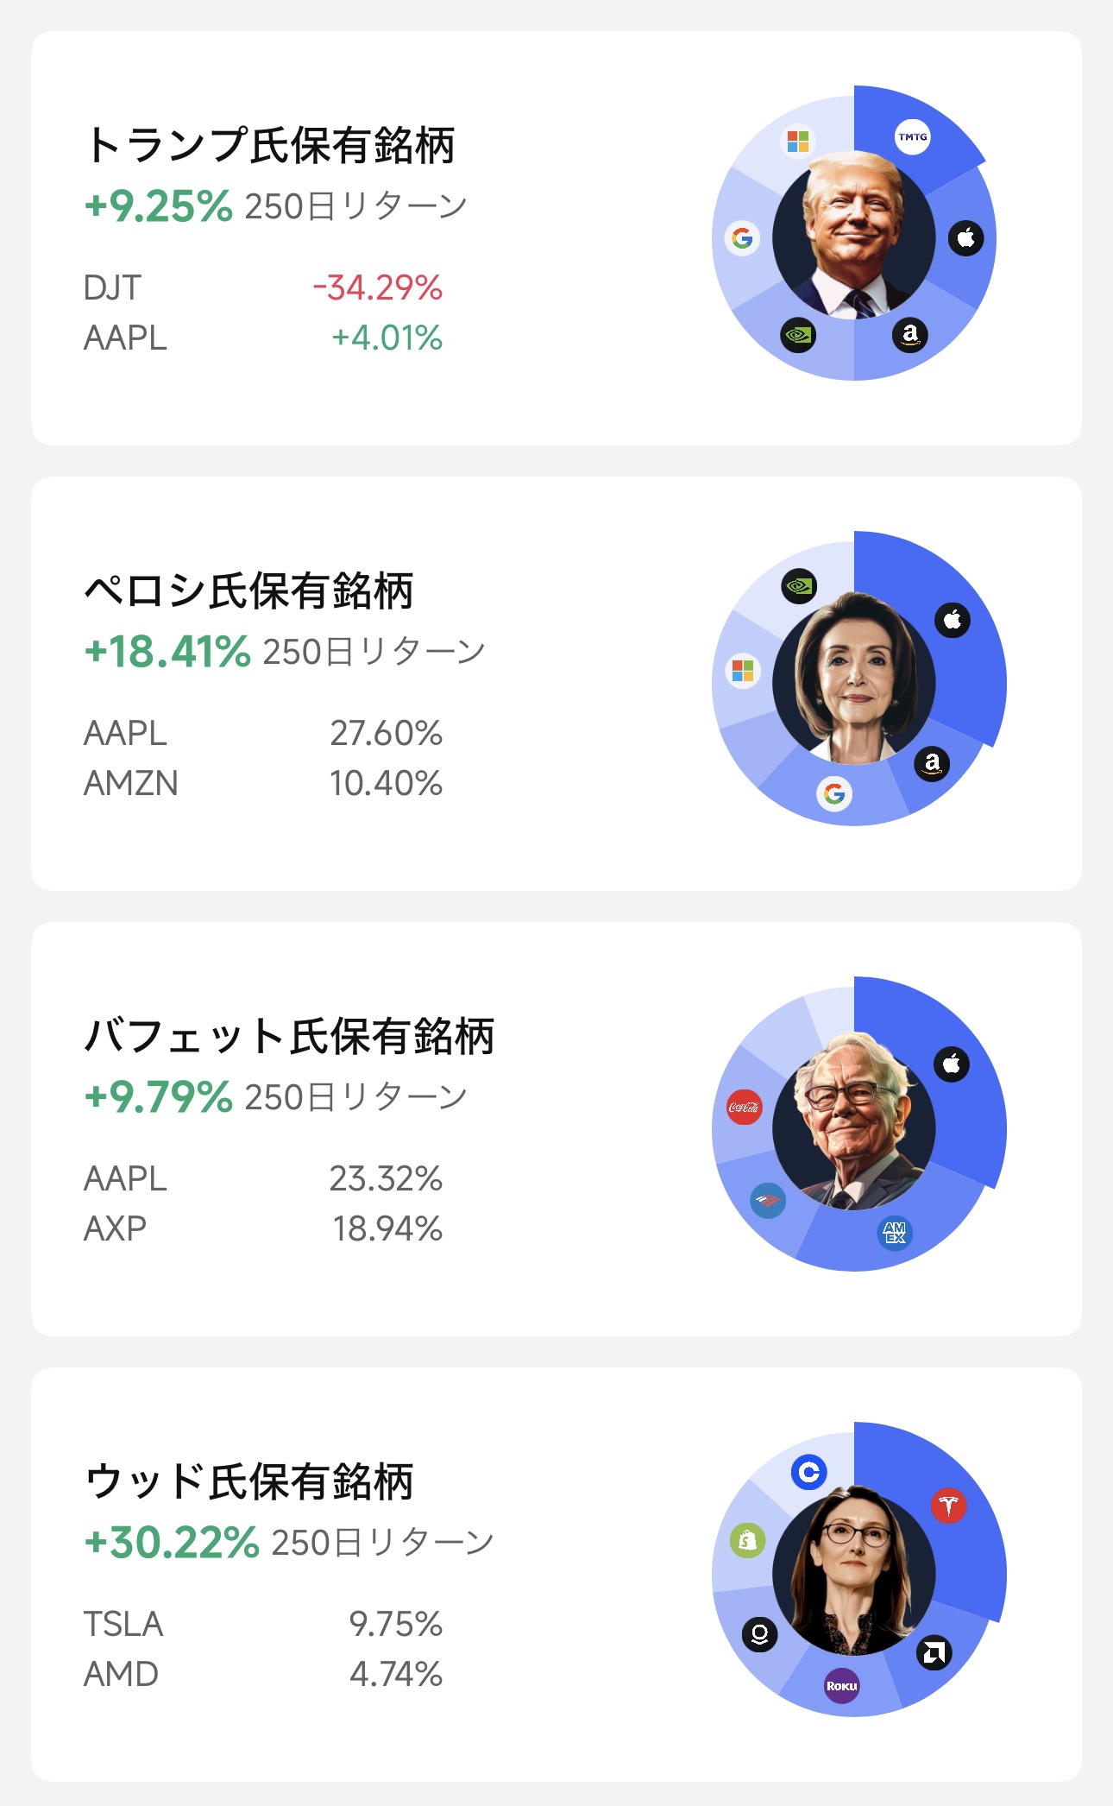
Task: Open the バフェット氏保有銘柄 portfolio title
Action: coord(290,1036)
